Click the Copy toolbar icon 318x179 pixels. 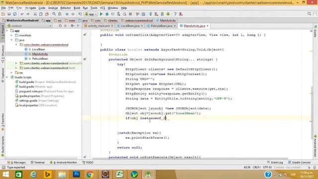click(41, 14)
